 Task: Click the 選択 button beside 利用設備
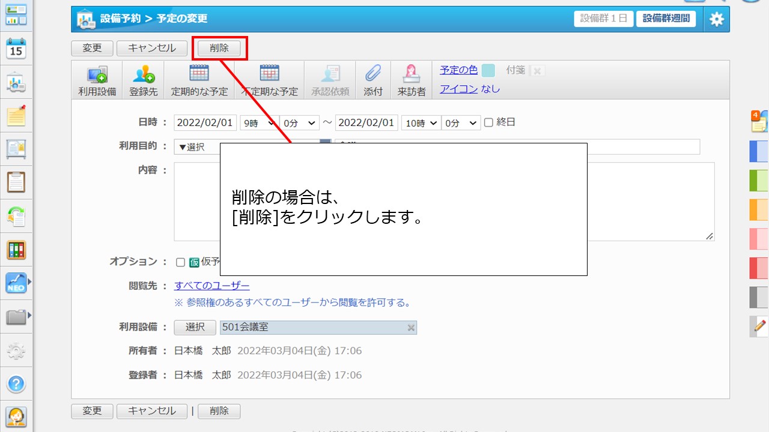tap(195, 327)
